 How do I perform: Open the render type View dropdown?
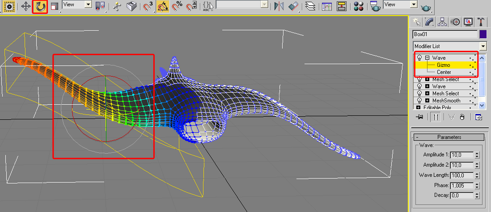[414, 4]
